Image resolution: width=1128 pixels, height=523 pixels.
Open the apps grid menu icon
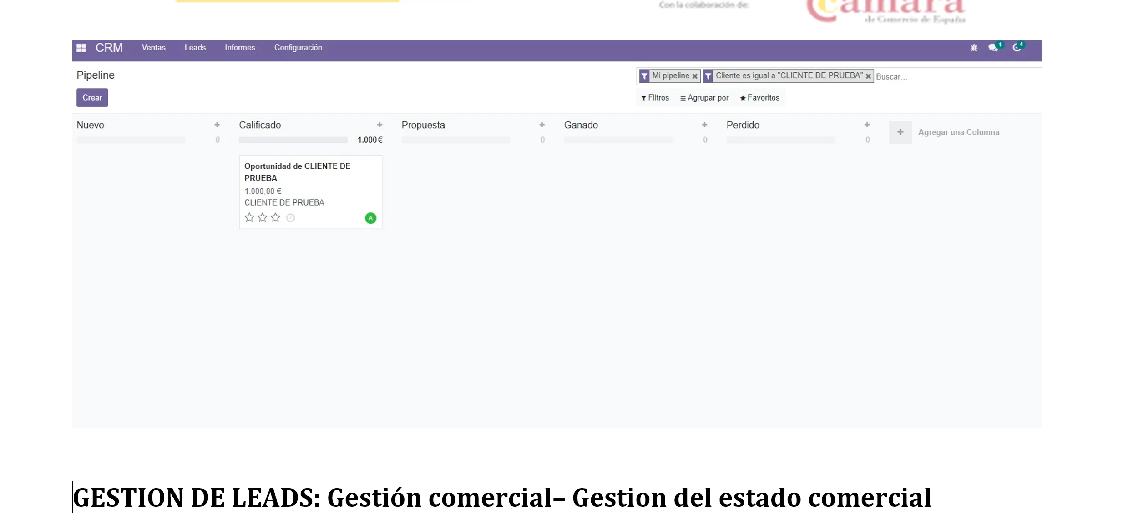click(81, 48)
